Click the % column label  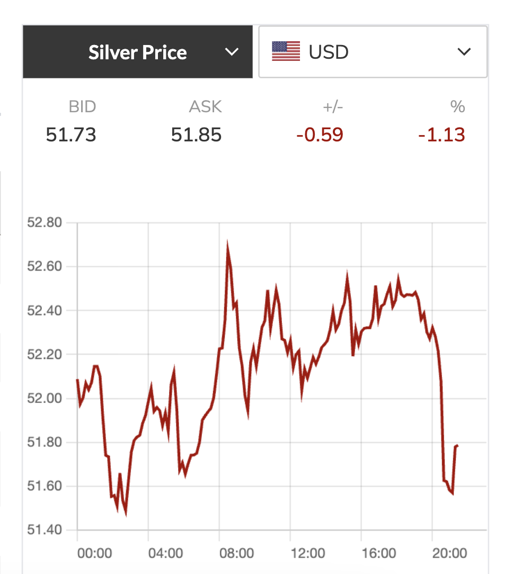pos(457,107)
